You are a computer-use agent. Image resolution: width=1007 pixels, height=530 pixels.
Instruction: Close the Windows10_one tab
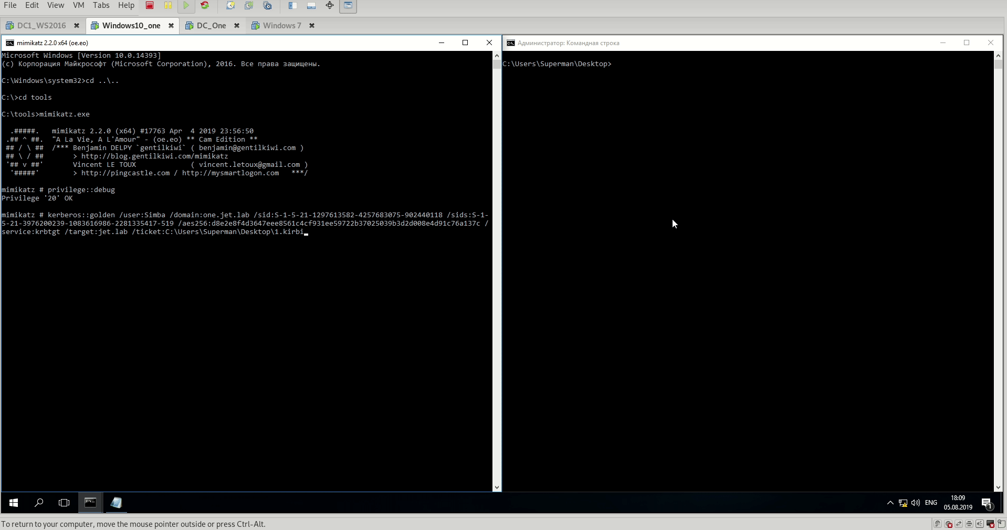pos(171,26)
